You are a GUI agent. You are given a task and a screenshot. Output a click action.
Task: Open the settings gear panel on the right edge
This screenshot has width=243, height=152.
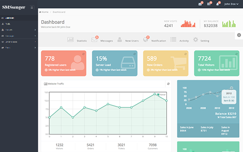coord(239,35)
